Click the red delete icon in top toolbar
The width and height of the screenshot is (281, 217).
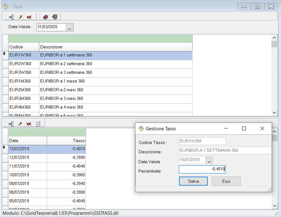tap(29, 17)
